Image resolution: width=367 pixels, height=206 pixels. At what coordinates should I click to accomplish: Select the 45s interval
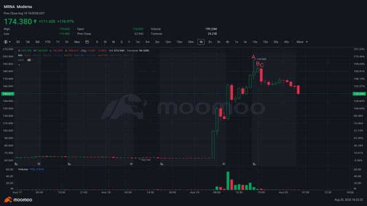click(x=286, y=42)
